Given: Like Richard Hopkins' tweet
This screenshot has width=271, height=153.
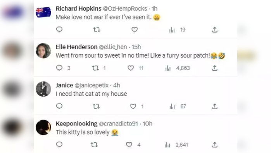Looking at the screenshot, I should pyautogui.click(x=135, y=30).
